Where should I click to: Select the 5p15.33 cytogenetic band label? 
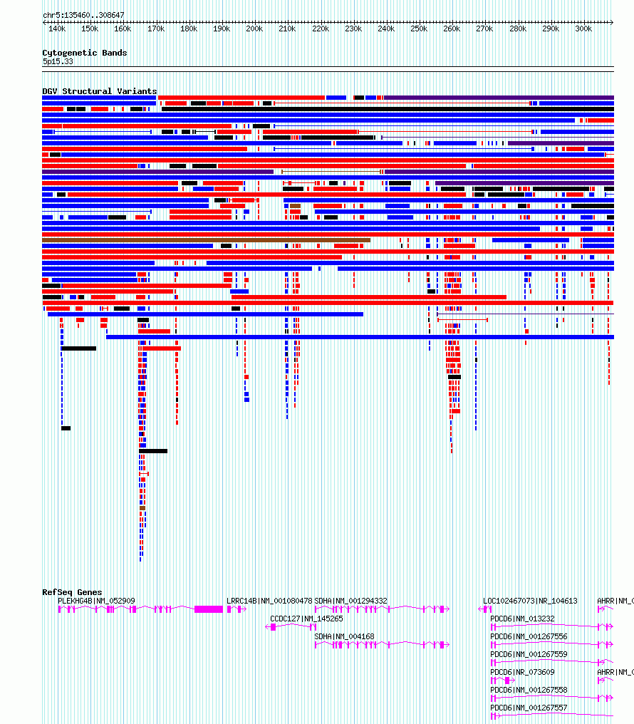(x=58, y=61)
